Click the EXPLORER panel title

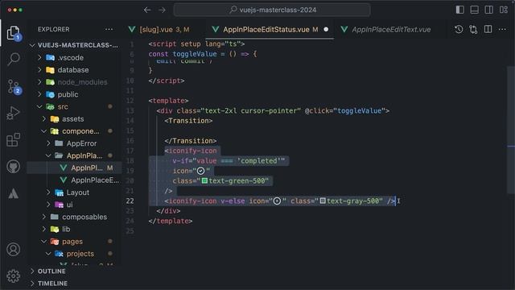[x=54, y=29]
